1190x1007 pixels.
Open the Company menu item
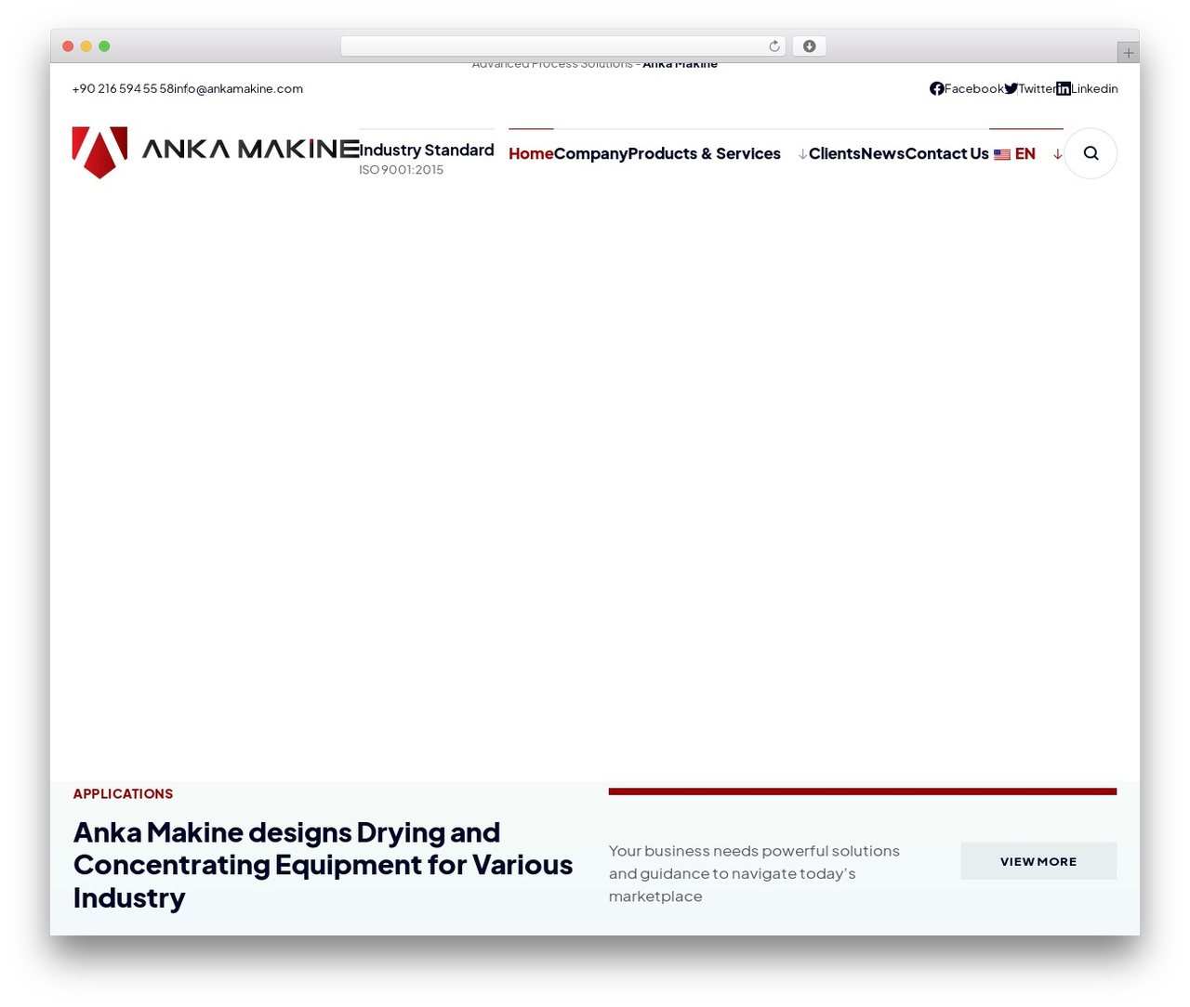tap(590, 153)
